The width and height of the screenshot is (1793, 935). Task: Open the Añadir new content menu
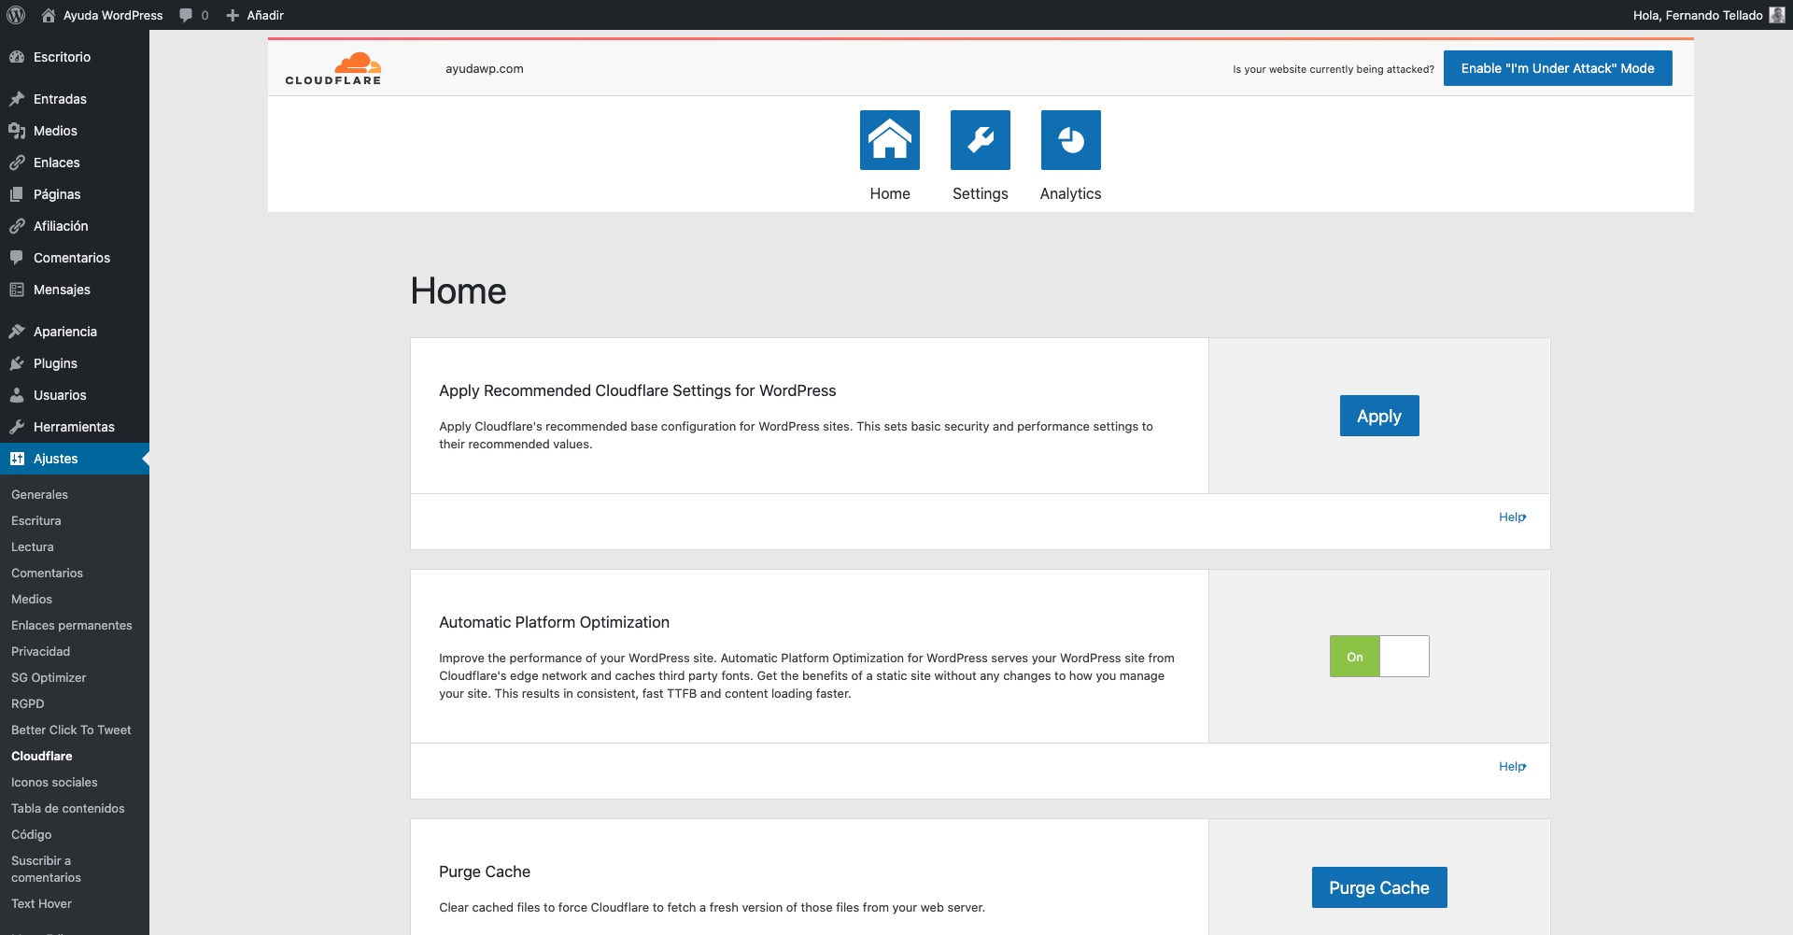point(255,15)
